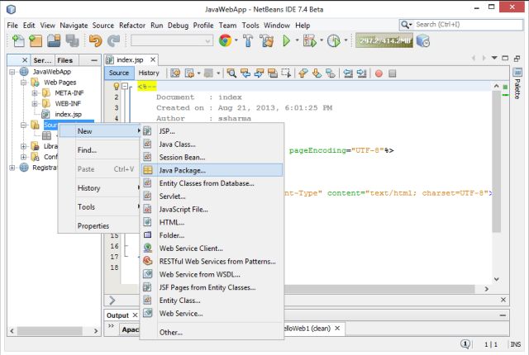The width and height of the screenshot is (529, 355).
Task: Click the lightbulb hint on line 1
Action: 116,86
